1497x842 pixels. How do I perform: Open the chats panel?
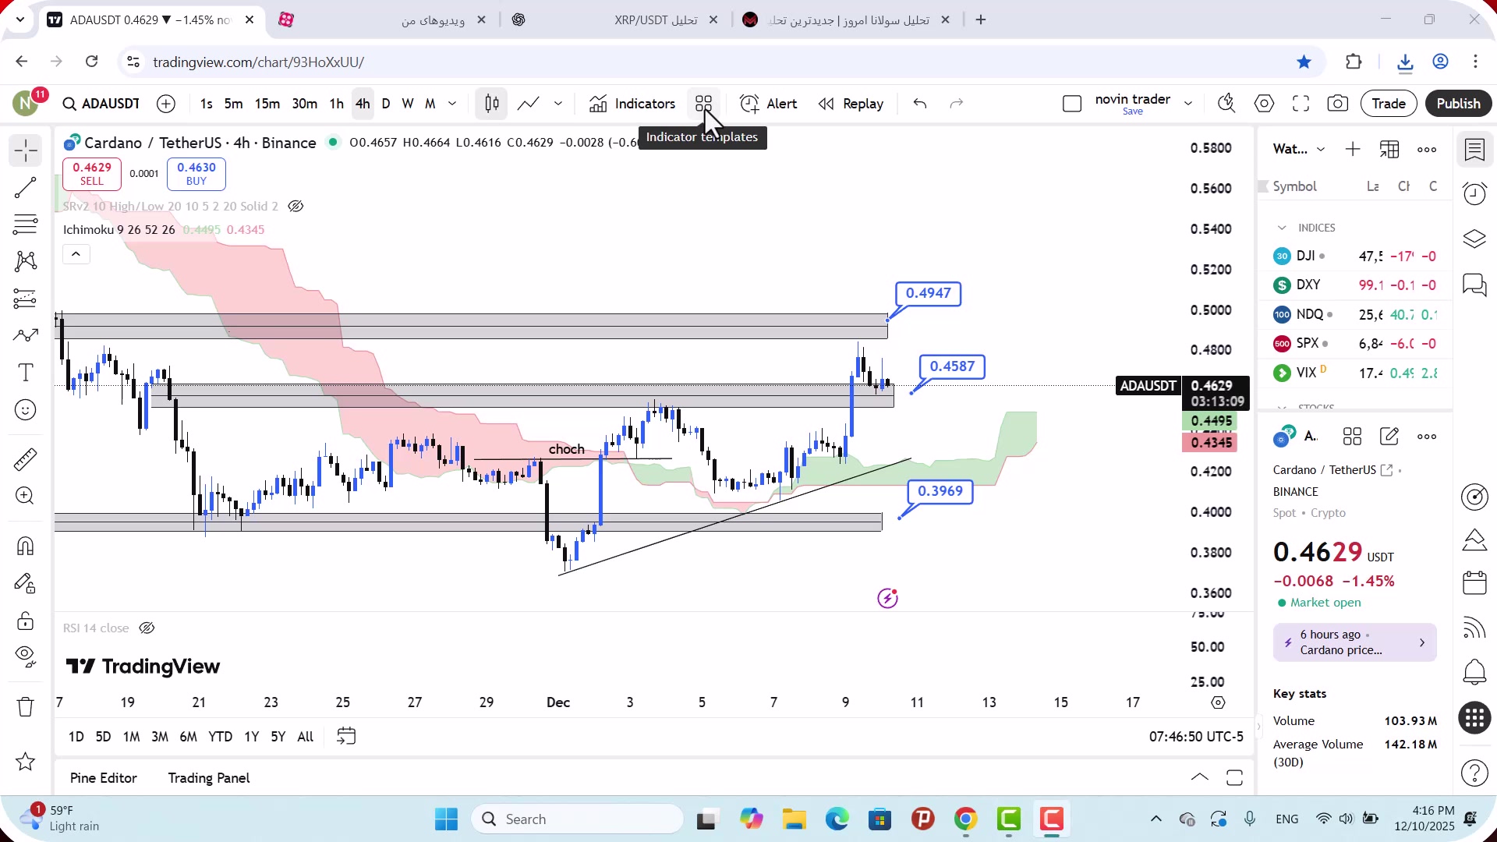(x=1475, y=284)
